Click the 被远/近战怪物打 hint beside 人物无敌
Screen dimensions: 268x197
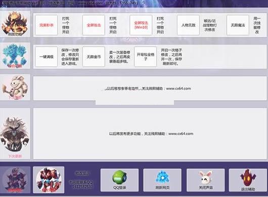coord(209,25)
